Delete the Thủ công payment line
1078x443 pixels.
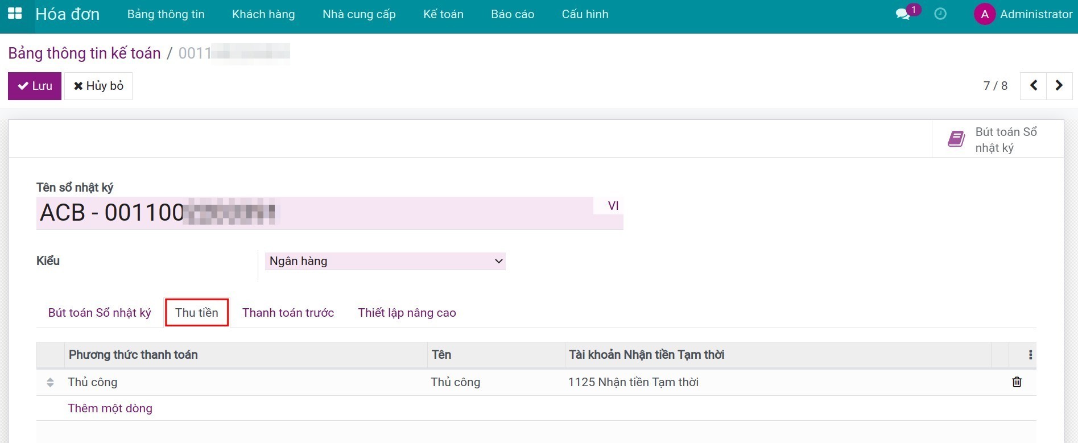pos(1017,382)
